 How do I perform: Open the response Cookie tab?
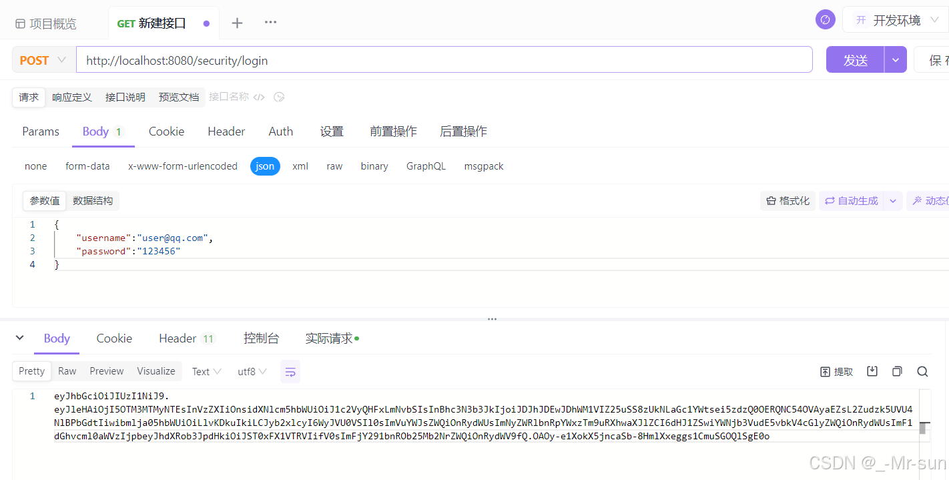[114, 338]
